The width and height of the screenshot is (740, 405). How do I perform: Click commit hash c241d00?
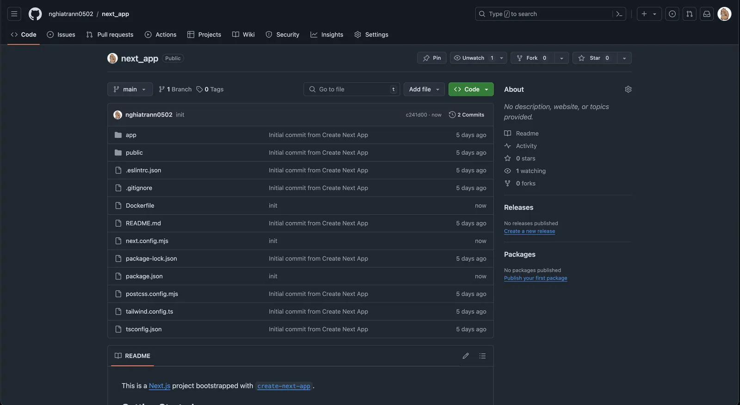[416, 115]
